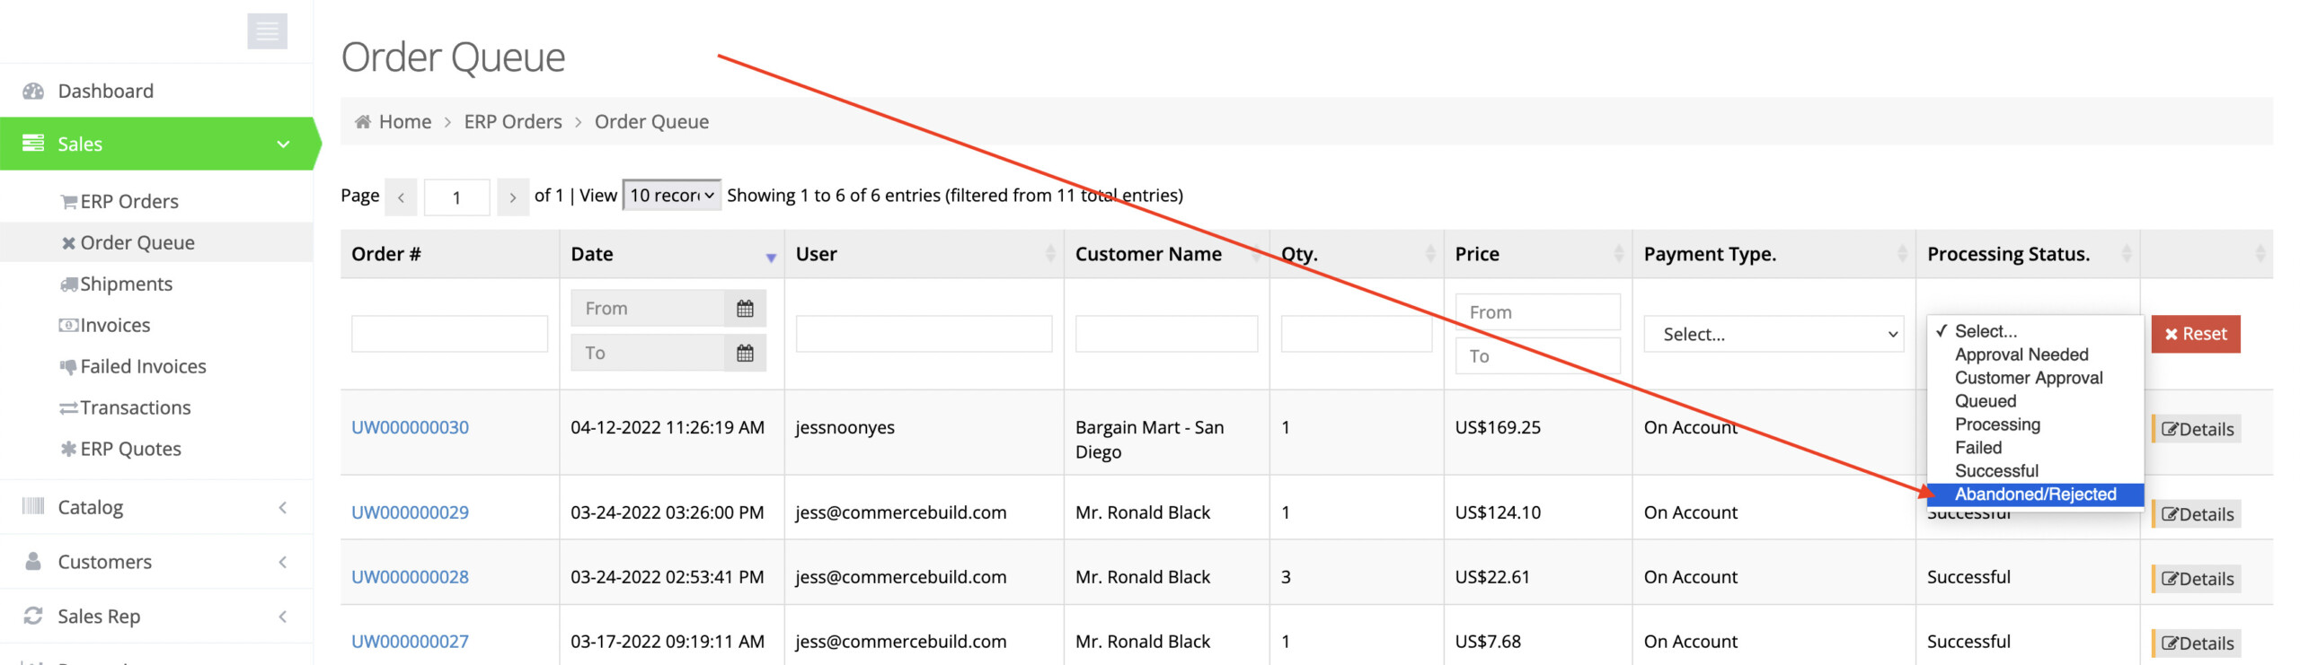Click the Home breadcrumb link
2300x665 pixels.
[404, 122]
